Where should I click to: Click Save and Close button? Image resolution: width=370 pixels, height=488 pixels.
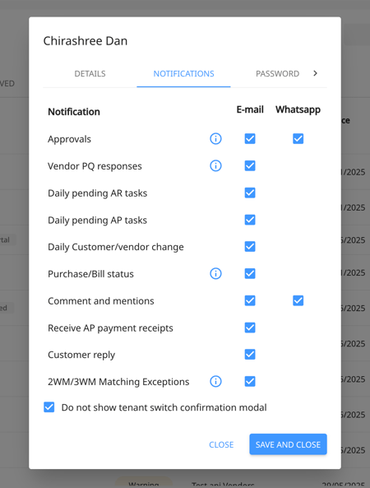(288, 444)
